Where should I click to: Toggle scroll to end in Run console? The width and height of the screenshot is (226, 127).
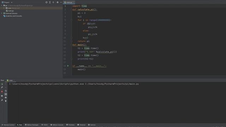coord(6,94)
